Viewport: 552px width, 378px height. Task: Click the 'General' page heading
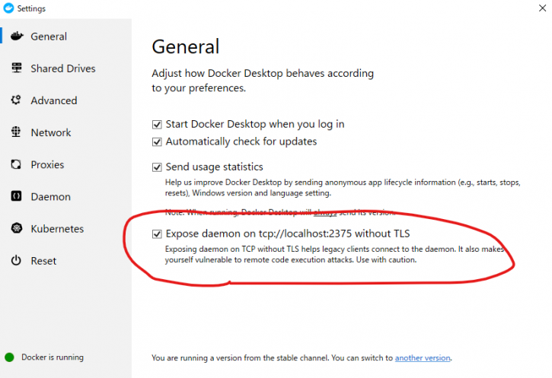186,46
